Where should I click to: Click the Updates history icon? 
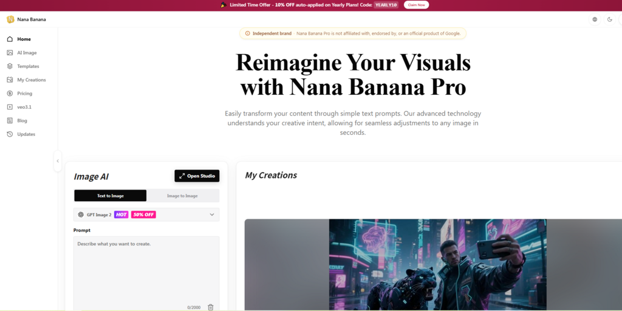point(10,134)
